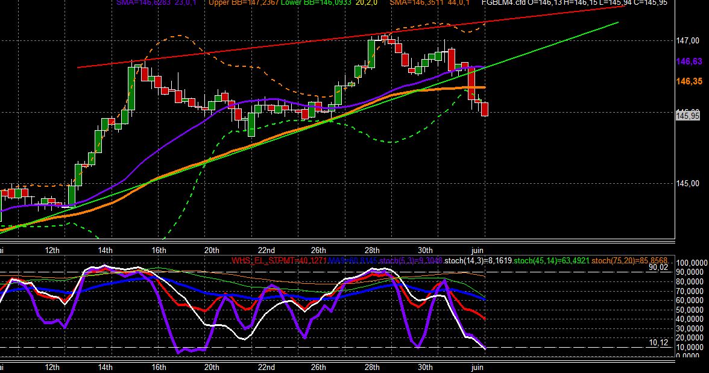Click the purple 146,63 price axis value
The image size is (709, 373).
point(689,61)
